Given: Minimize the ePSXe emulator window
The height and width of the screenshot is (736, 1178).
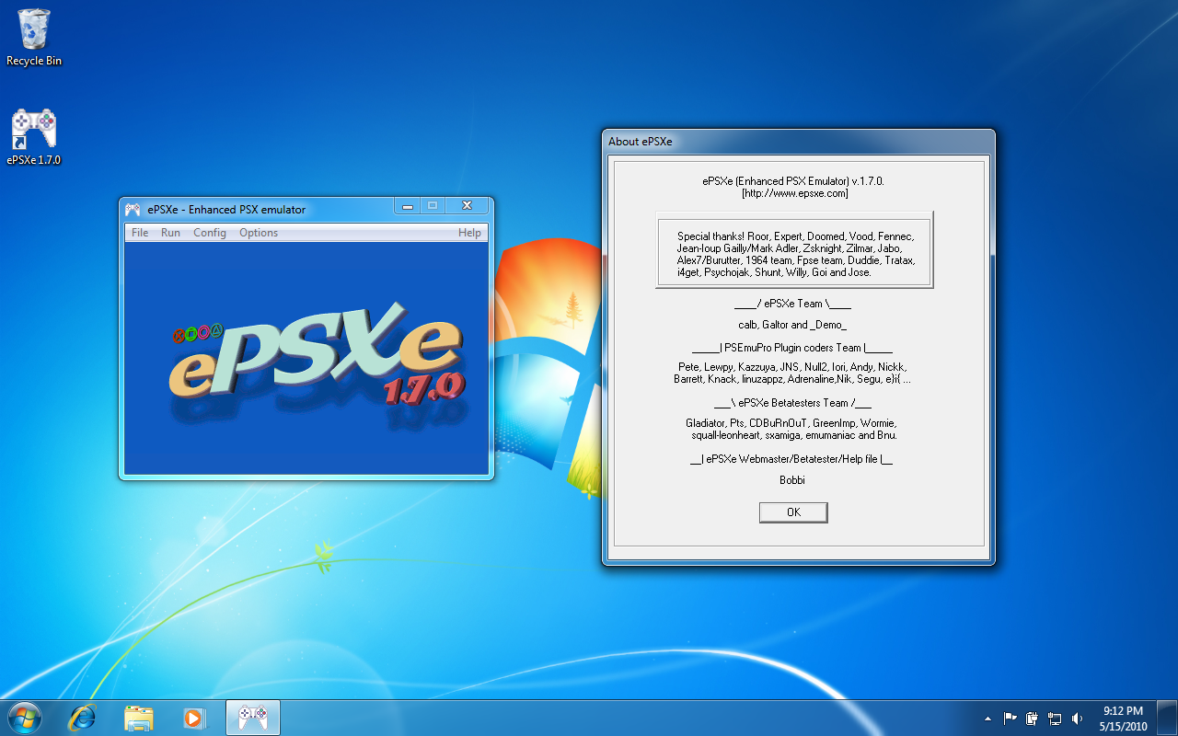Looking at the screenshot, I should (x=407, y=206).
